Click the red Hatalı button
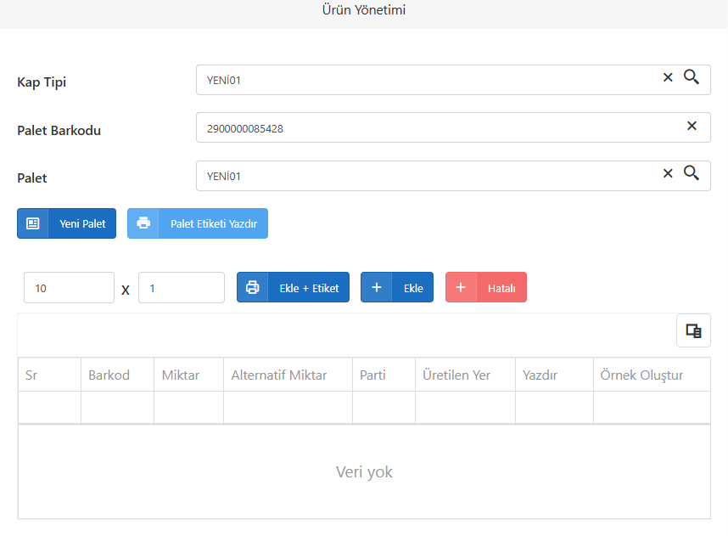 click(486, 287)
